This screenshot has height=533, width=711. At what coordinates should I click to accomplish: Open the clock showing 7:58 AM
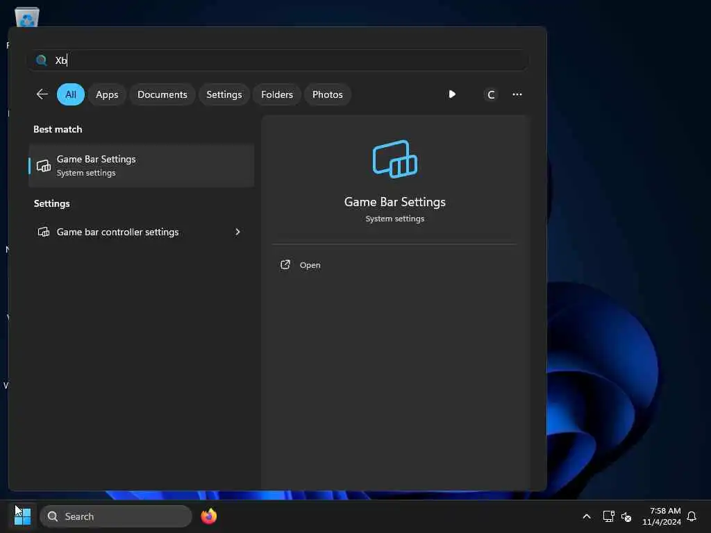tap(662, 516)
